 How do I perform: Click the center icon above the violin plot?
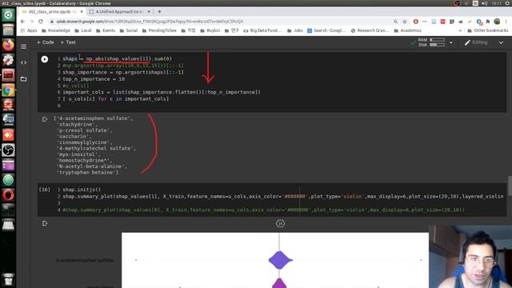click(x=280, y=224)
